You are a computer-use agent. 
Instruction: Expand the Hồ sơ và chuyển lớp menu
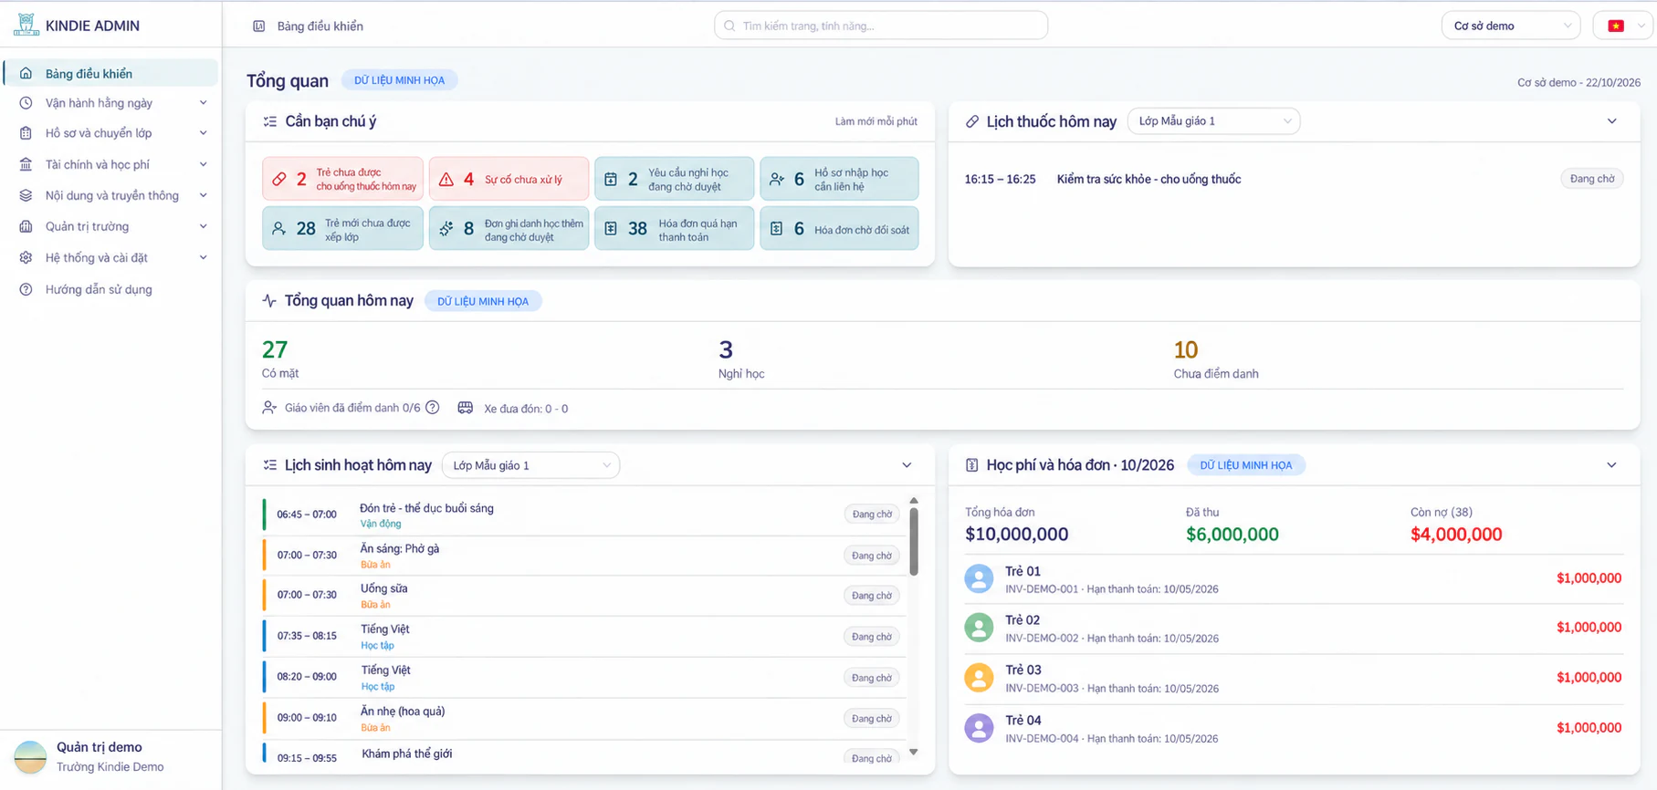(111, 133)
